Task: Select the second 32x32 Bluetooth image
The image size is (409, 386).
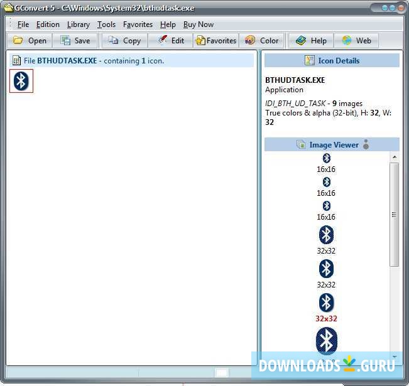Action: [326, 269]
